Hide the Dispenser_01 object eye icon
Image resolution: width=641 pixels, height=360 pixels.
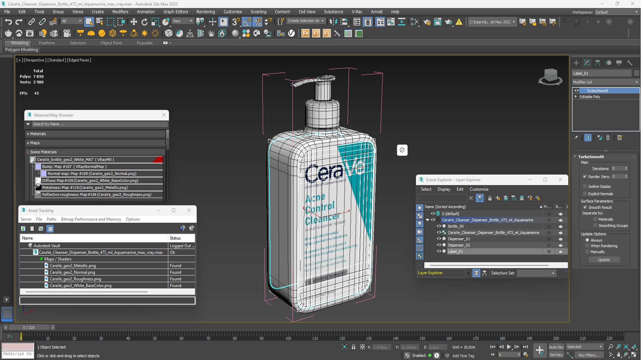[439, 239]
